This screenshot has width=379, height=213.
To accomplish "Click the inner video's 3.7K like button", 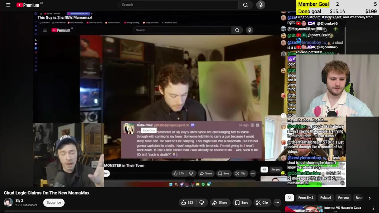I will coord(179,174).
